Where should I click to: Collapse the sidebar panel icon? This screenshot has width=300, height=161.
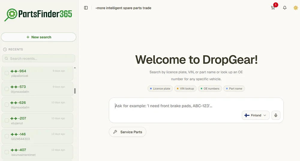(86, 8)
